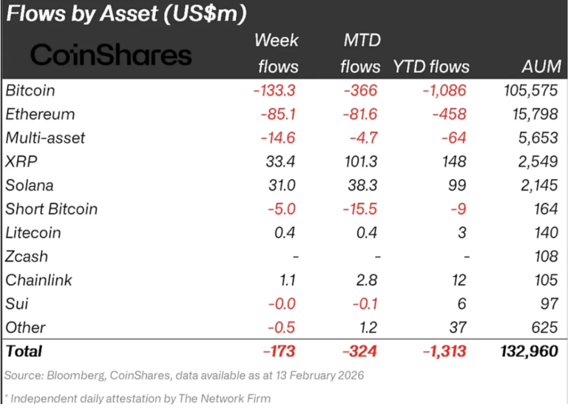Select the Total AUM value 132,960
Viewport: 568px width, 409px height.
[x=526, y=351]
